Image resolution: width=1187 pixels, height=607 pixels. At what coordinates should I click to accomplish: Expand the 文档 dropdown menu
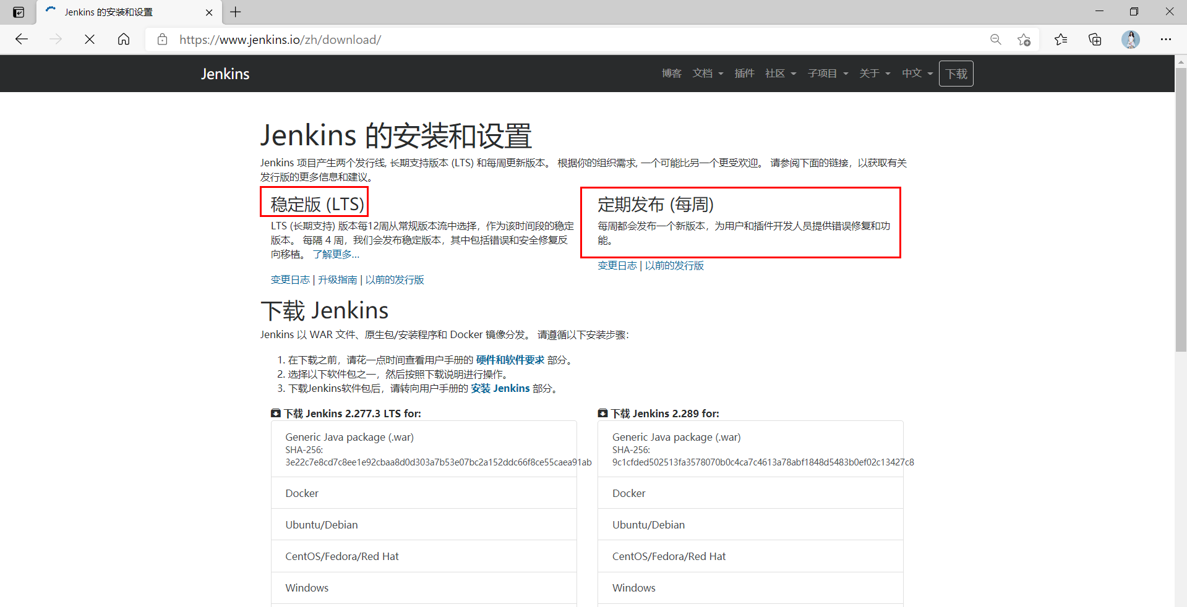(x=708, y=73)
